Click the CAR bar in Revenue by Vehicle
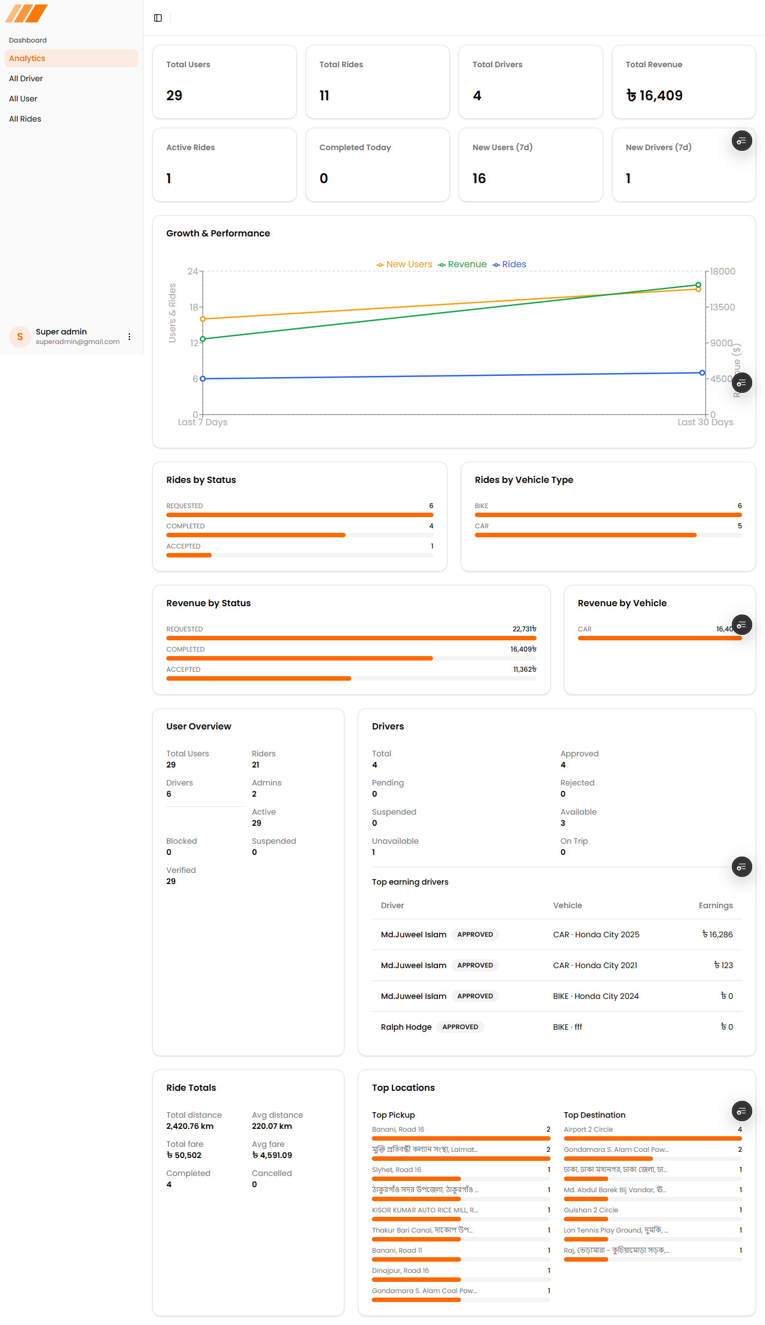 pyautogui.click(x=660, y=638)
